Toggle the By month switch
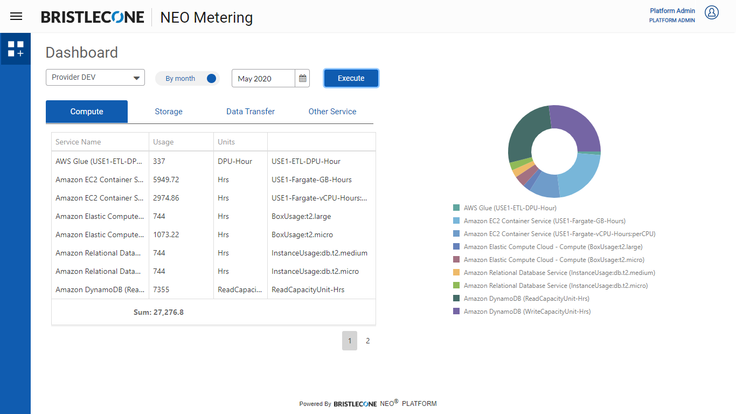Screen dimensions: 736x414 point(211,79)
